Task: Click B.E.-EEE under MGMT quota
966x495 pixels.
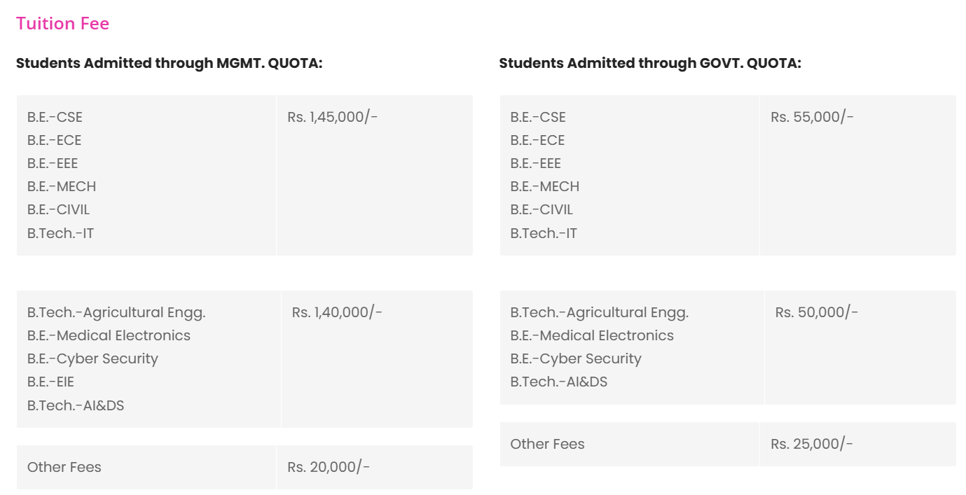Action: pos(53,163)
